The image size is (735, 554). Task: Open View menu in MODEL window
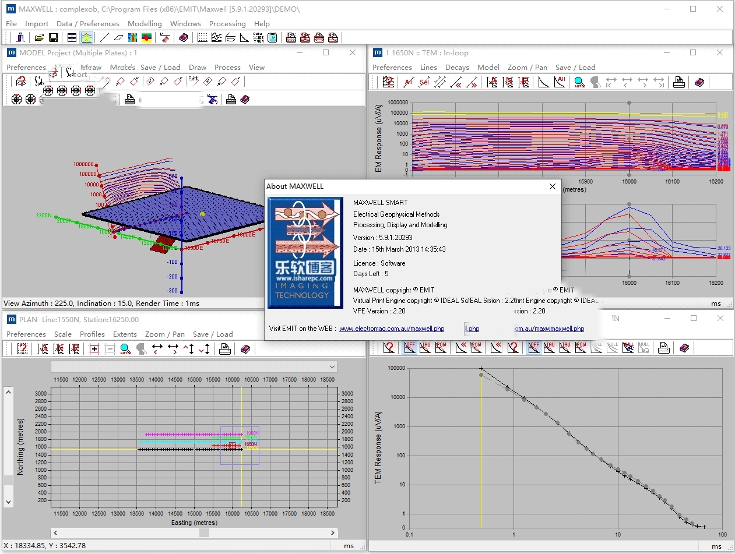point(256,68)
